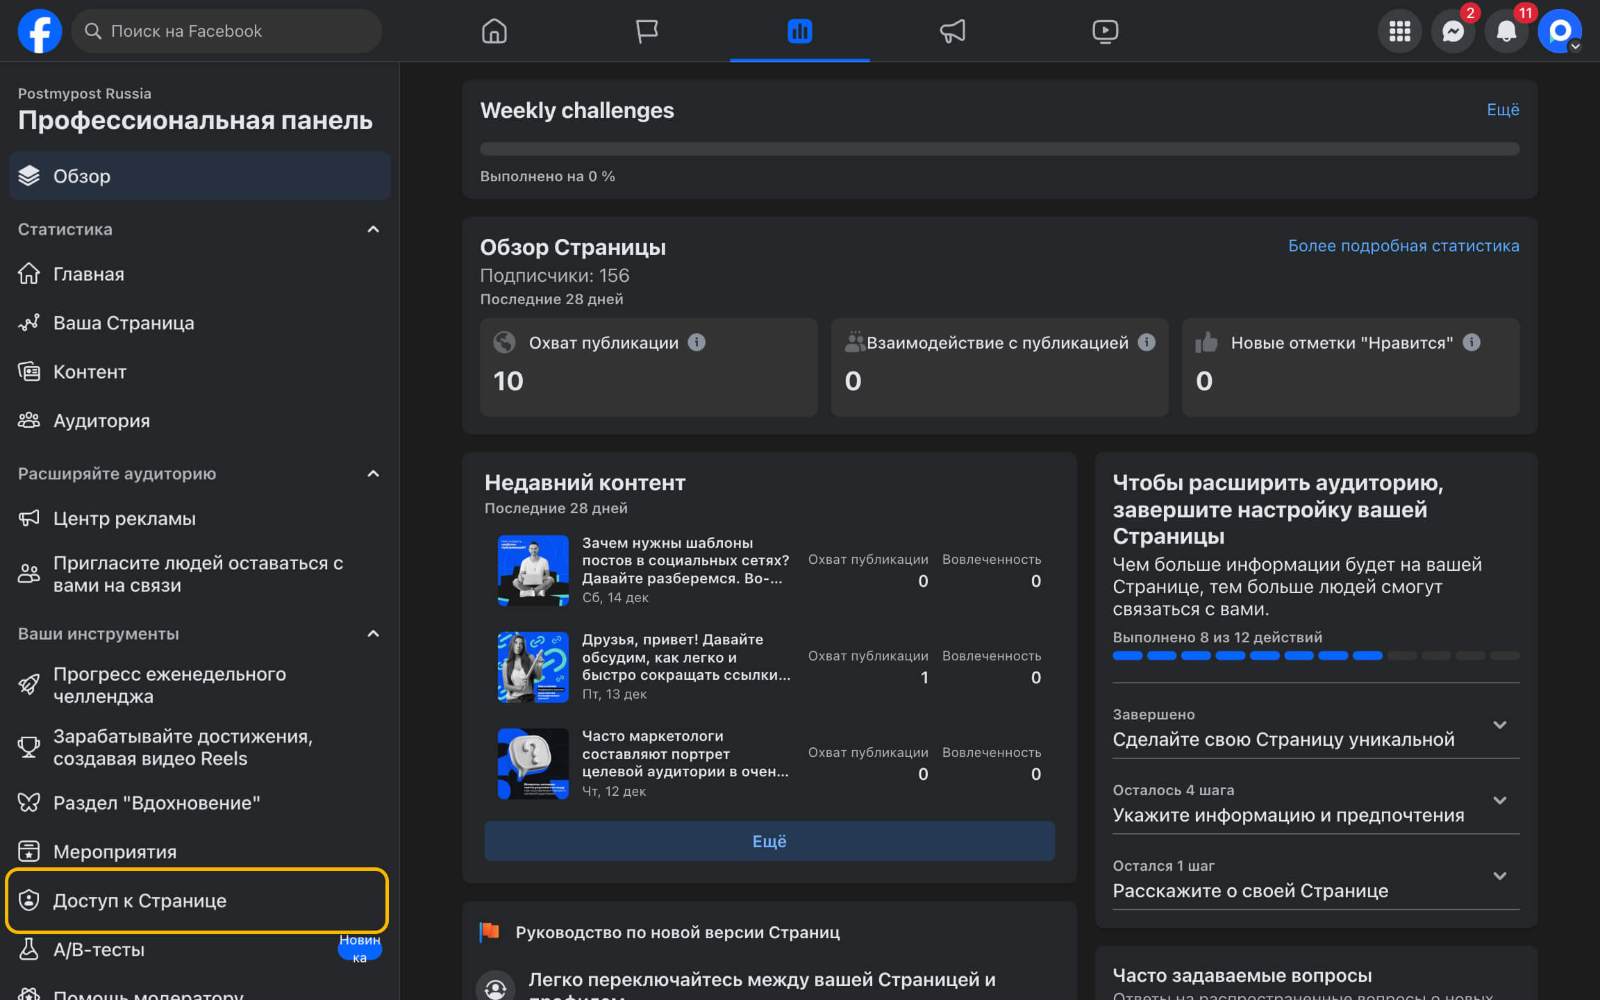Click the Weekly challenges progress bar
The image size is (1600, 1000).
tap(999, 149)
